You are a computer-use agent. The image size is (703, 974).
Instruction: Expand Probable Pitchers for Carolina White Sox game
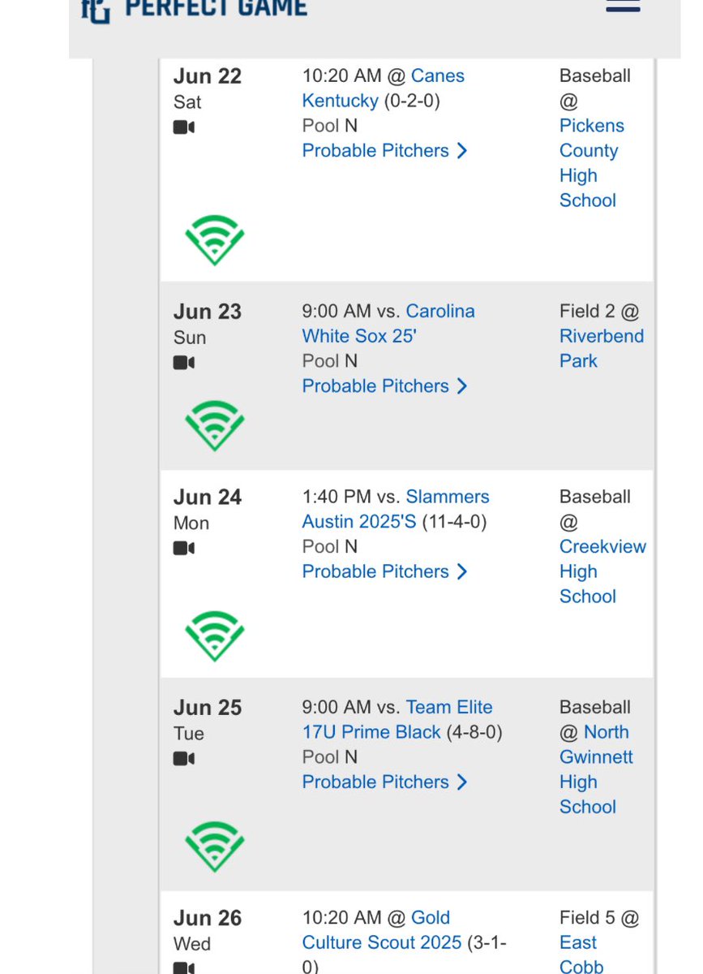(x=384, y=386)
